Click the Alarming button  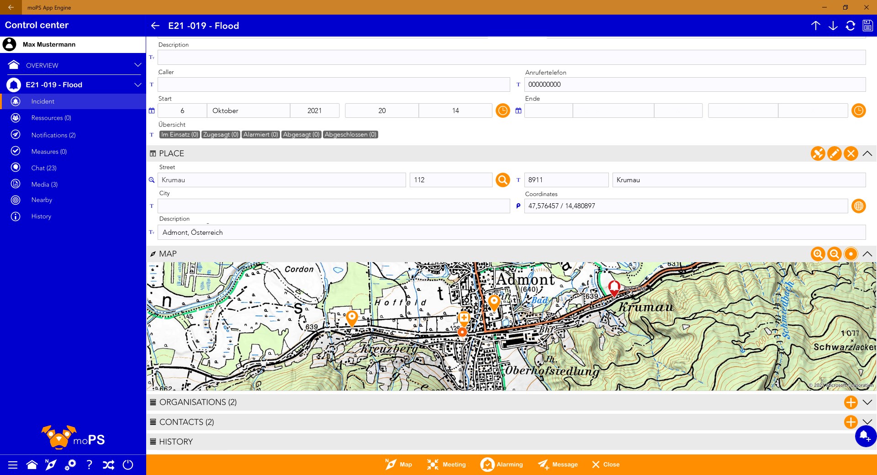pyautogui.click(x=502, y=464)
